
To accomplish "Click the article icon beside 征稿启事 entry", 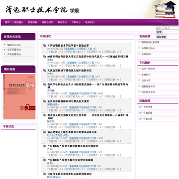I will point(44,45).
